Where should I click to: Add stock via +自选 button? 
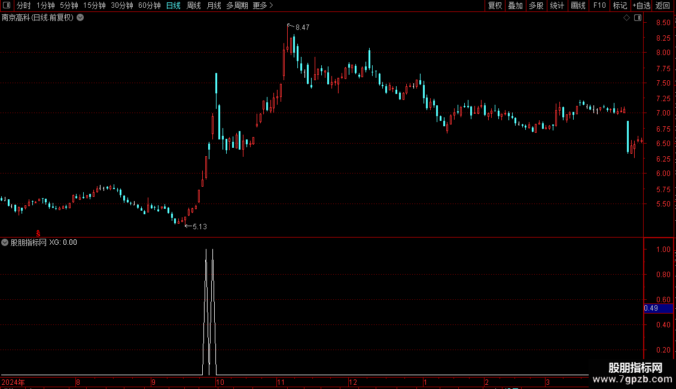click(641, 5)
